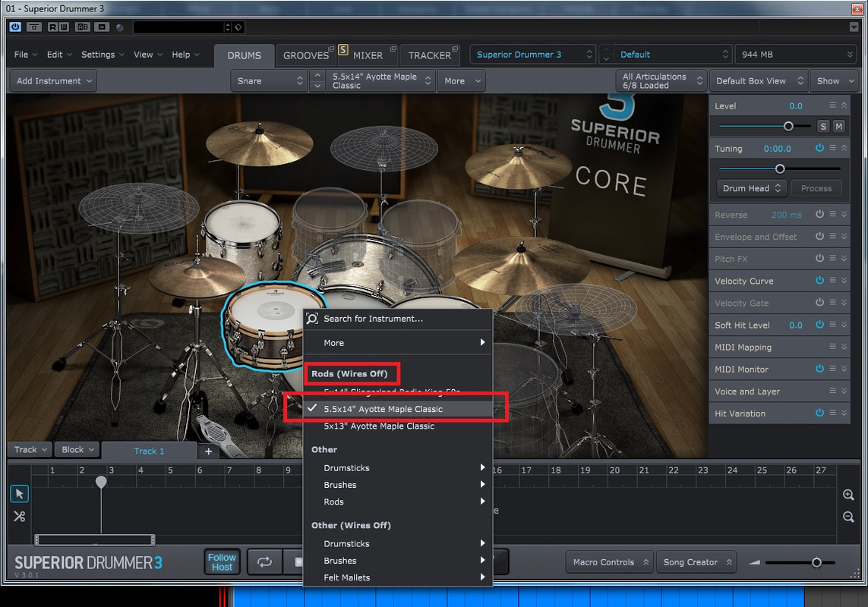Open the Reverse section menu icon

click(x=832, y=214)
